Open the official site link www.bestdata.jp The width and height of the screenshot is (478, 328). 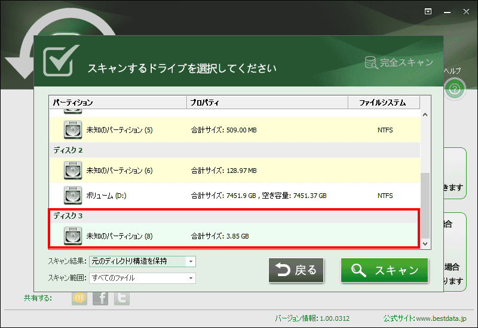441,318
